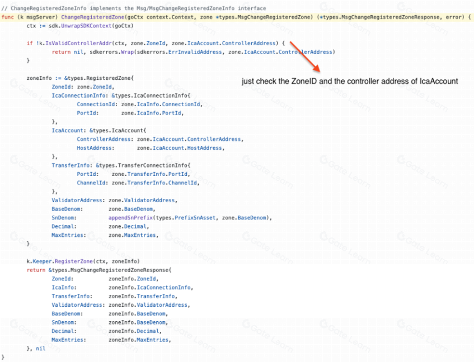474x362 pixels.
Task: Click the 'HostAddress:' field key
Action: pos(96,148)
